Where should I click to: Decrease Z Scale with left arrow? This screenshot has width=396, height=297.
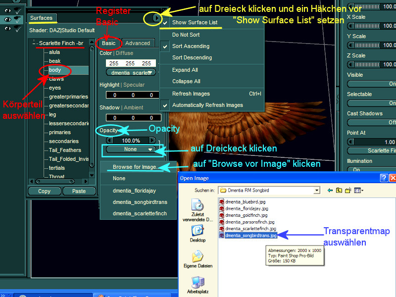click(350, 64)
